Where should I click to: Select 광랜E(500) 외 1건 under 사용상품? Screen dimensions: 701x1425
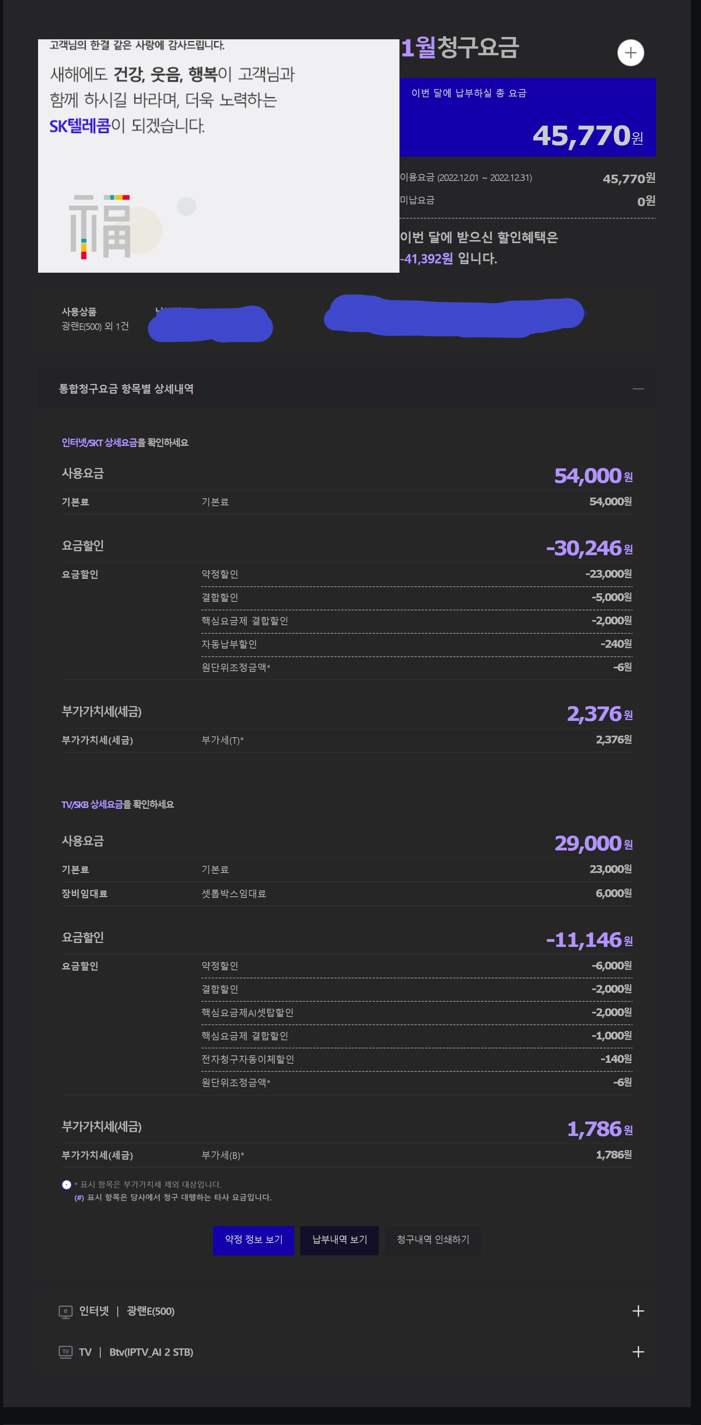click(95, 326)
